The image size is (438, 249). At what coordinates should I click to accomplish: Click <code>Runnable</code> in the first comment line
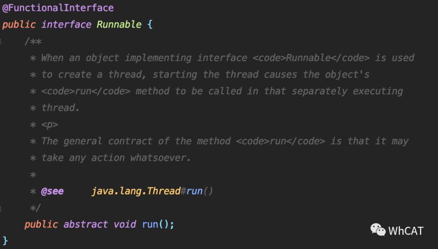311,58
